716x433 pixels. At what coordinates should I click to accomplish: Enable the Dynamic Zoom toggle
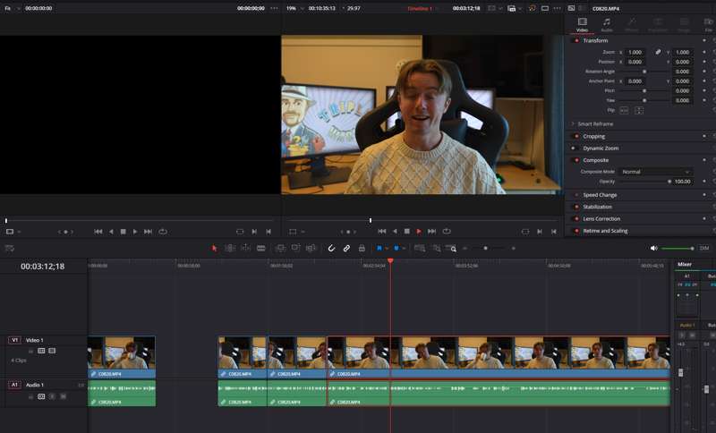click(574, 149)
